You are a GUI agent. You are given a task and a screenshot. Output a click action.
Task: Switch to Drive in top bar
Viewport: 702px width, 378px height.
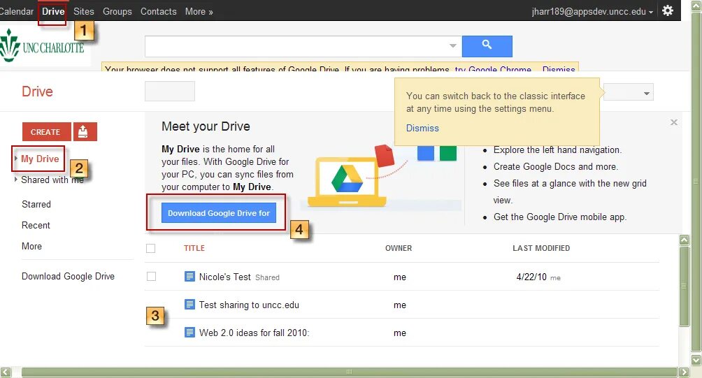pyautogui.click(x=53, y=11)
